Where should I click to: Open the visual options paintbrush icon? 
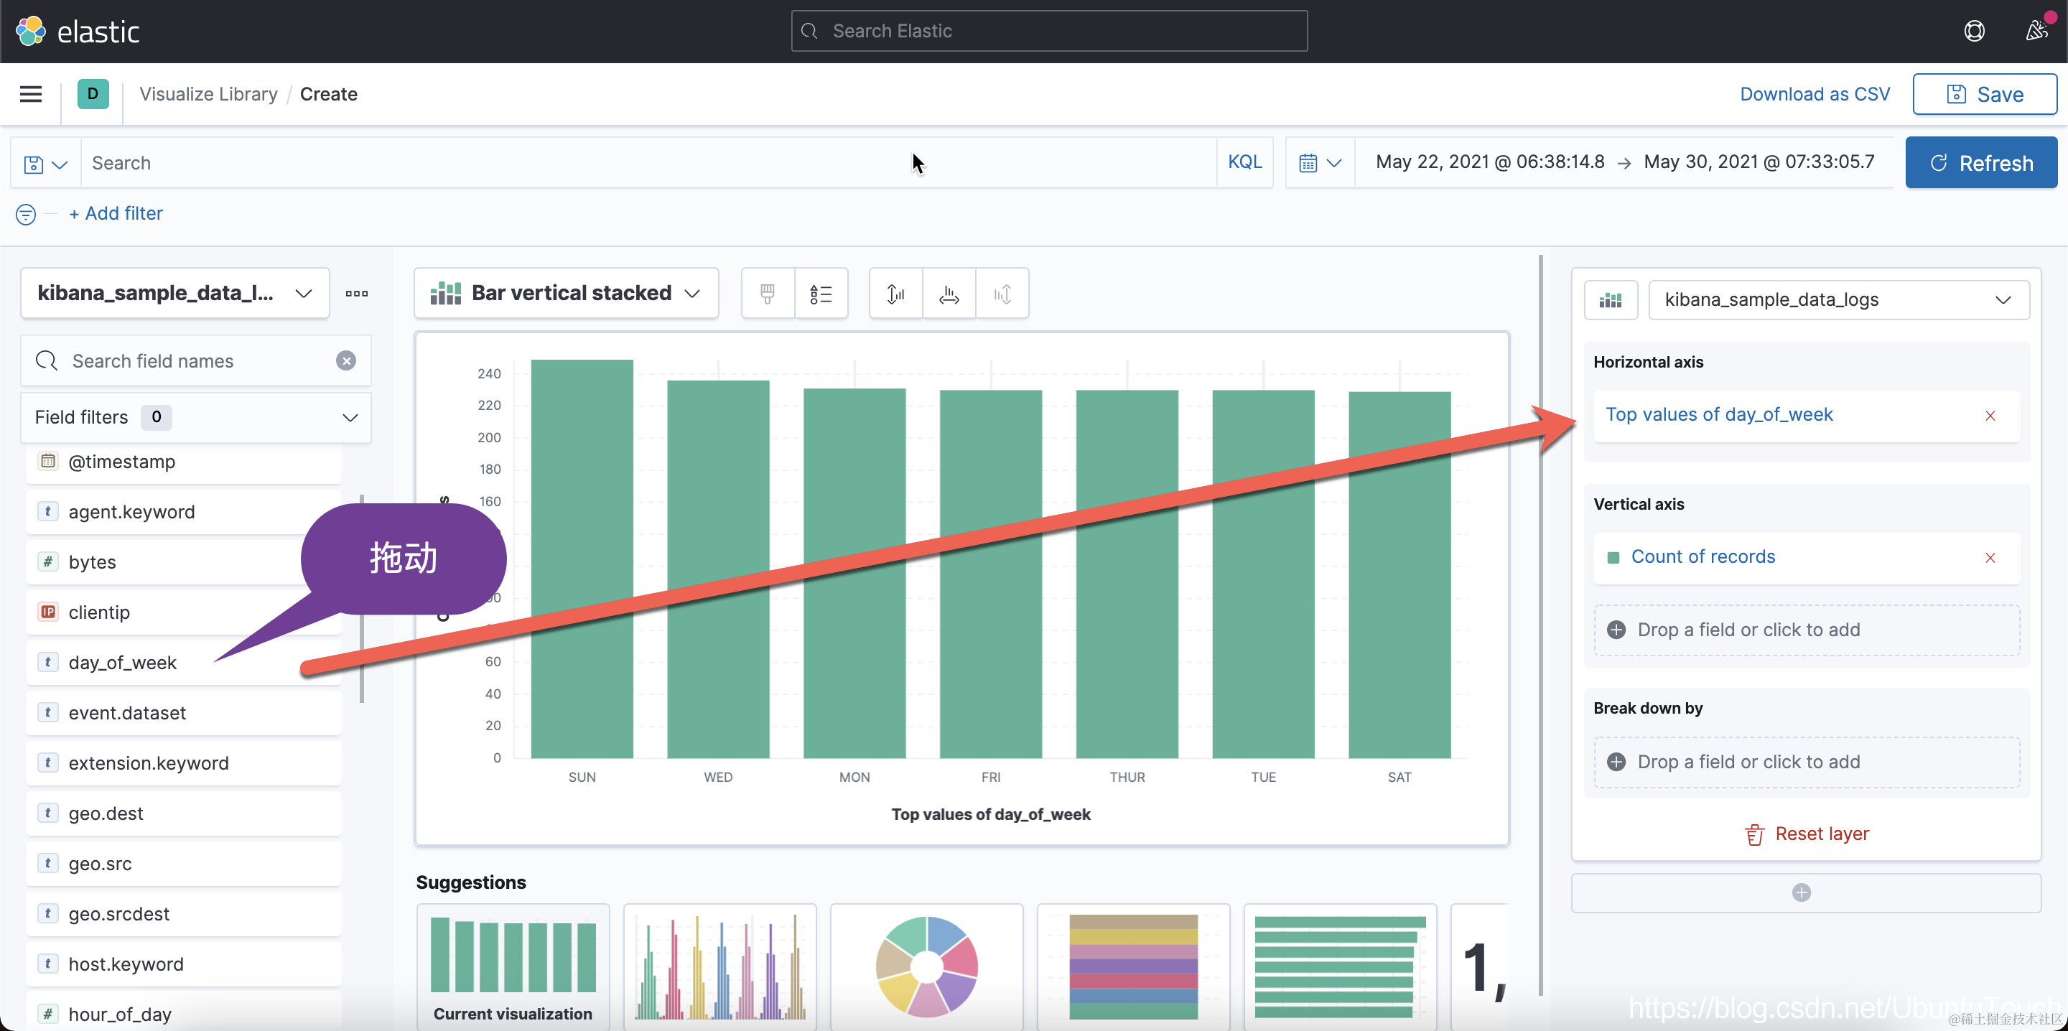(768, 294)
